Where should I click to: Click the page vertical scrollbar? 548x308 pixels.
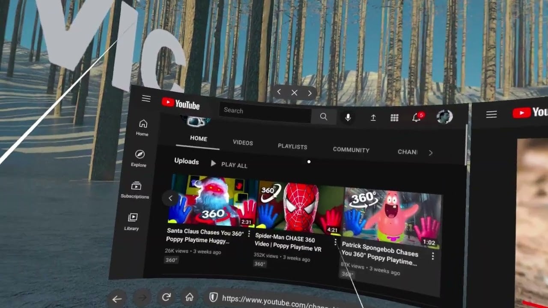coord(467,145)
